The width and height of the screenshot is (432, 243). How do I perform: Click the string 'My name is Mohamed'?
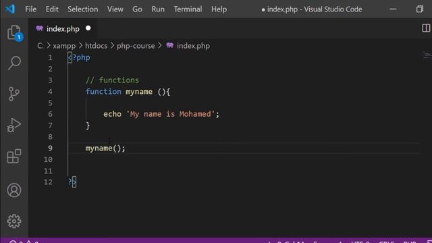coord(170,114)
